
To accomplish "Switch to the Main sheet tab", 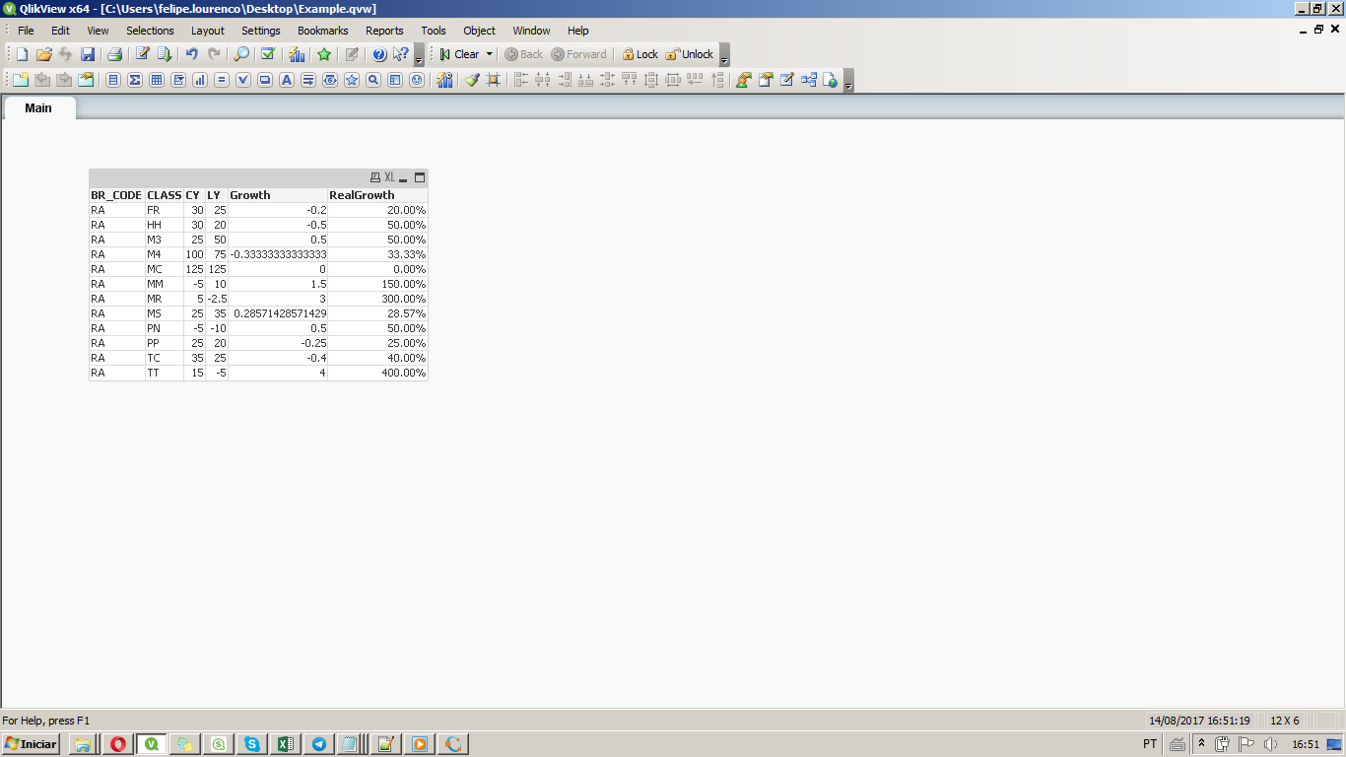I will click(x=38, y=107).
